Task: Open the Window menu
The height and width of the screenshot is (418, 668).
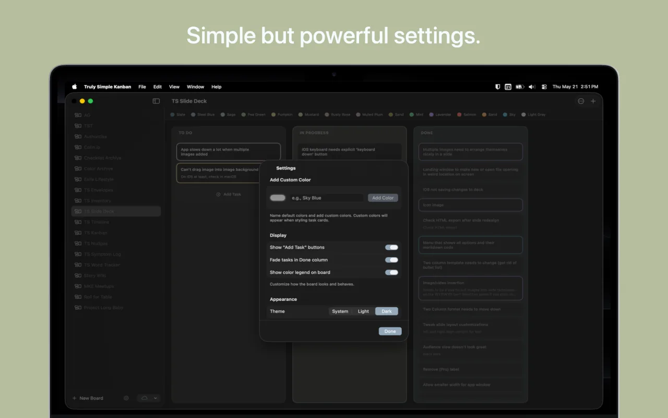Action: coord(196,87)
